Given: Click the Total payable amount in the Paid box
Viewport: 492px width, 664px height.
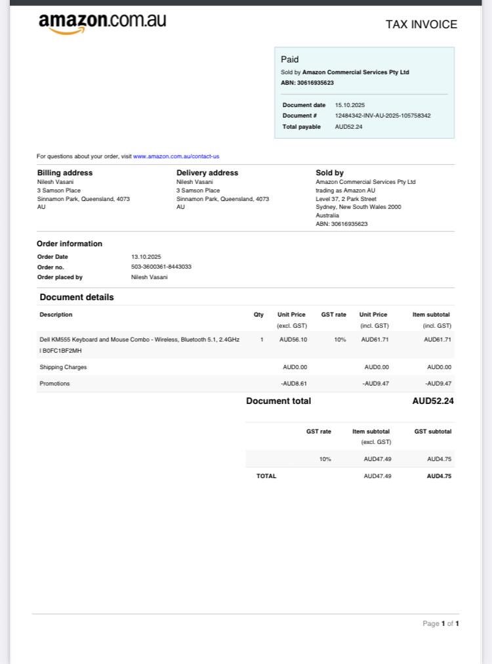Looking at the screenshot, I should click(x=348, y=127).
